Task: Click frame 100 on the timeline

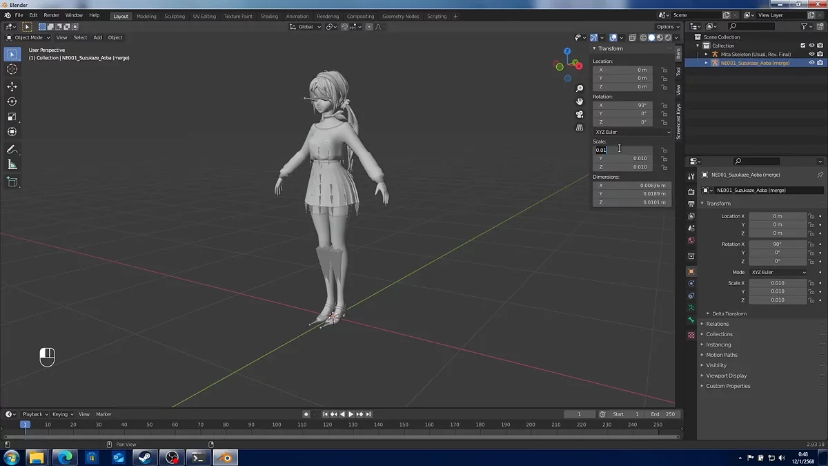Action: point(276,425)
